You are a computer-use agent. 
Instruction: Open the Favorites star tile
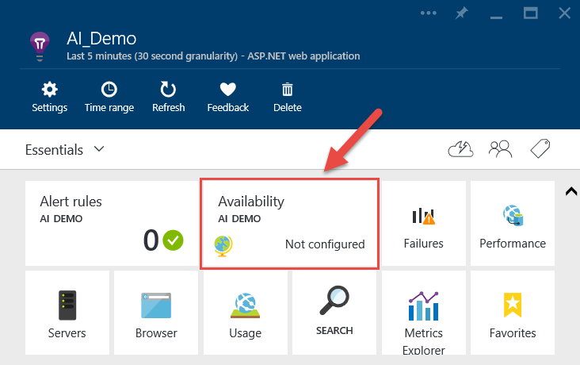513,313
